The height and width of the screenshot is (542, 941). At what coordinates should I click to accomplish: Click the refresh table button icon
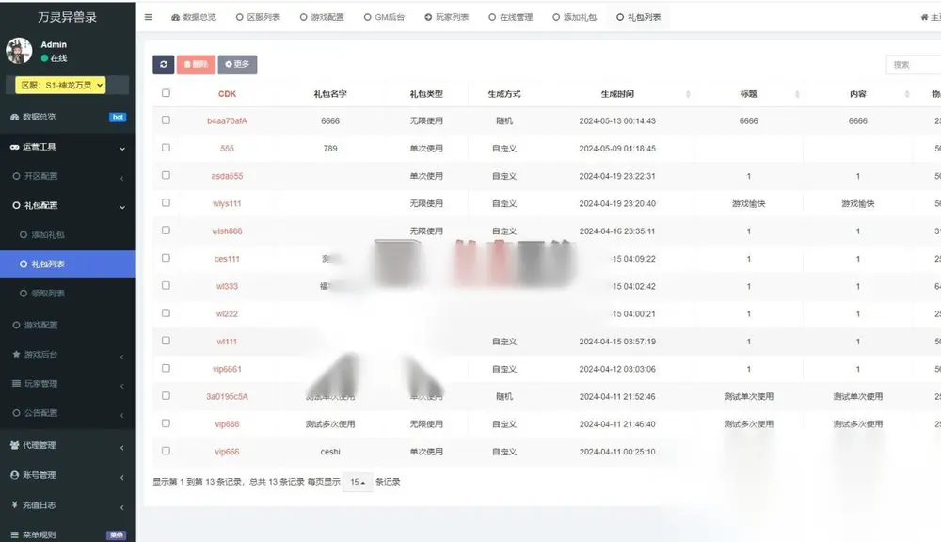pyautogui.click(x=163, y=64)
